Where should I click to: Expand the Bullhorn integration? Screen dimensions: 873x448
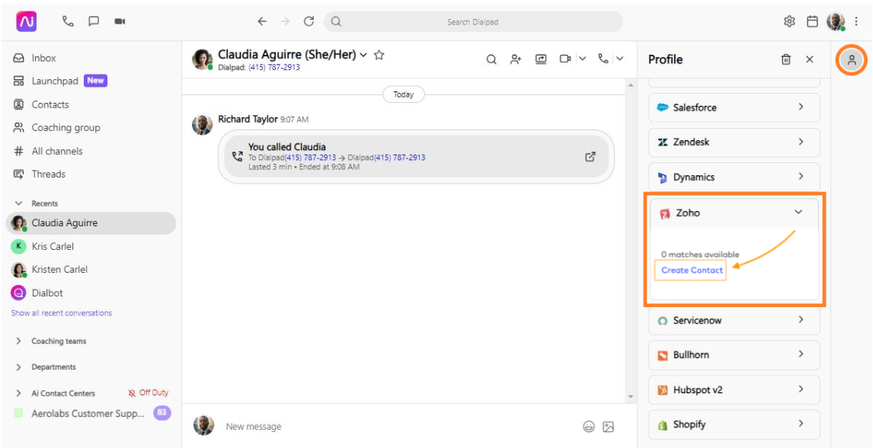pyautogui.click(x=734, y=354)
